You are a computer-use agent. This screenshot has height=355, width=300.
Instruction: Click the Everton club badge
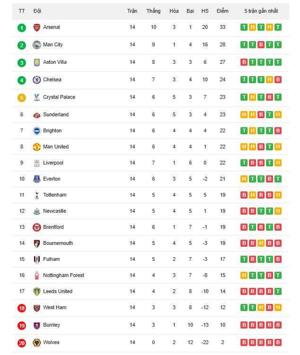click(x=37, y=179)
